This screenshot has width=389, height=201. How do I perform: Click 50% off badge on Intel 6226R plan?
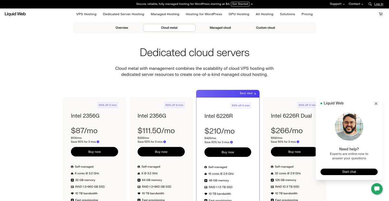pyautogui.click(x=241, y=105)
